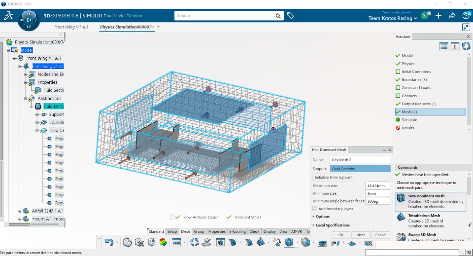The height and width of the screenshot is (256, 473).
Task: Click the surface mesh toolbar icon
Action: (x=232, y=242)
